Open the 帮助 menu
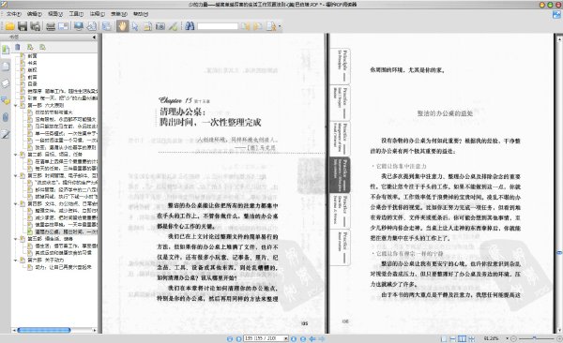Image resolution: width=563 pixels, height=343 pixels. pyautogui.click(x=141, y=14)
